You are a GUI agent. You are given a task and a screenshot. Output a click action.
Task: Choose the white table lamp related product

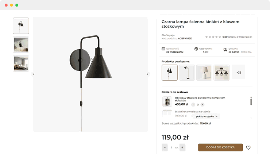[204, 73]
